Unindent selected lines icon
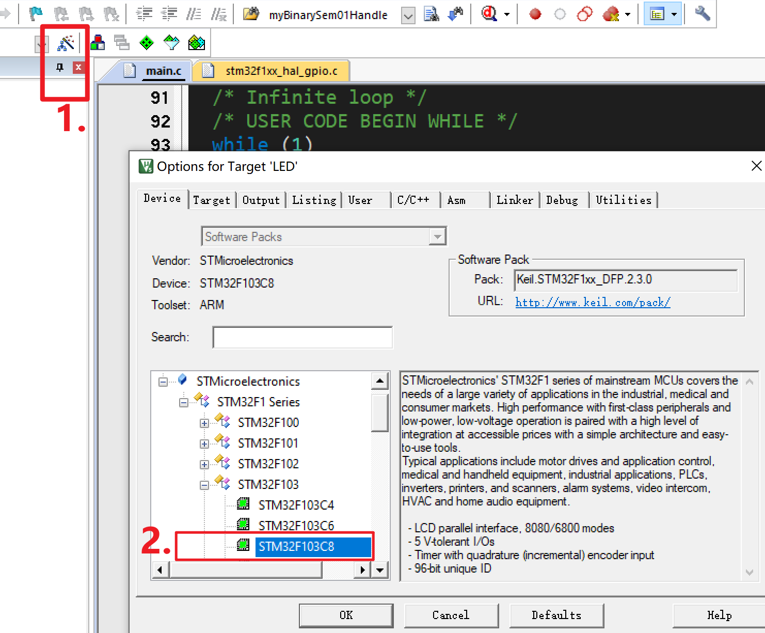Image resolution: width=765 pixels, height=633 pixels. tap(169, 13)
